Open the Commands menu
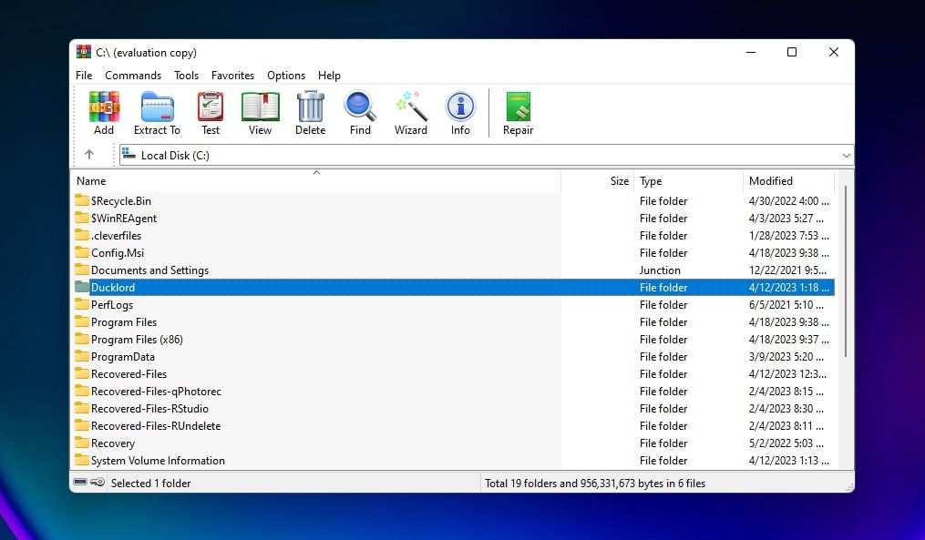Image resolution: width=925 pixels, height=540 pixels. 133,76
